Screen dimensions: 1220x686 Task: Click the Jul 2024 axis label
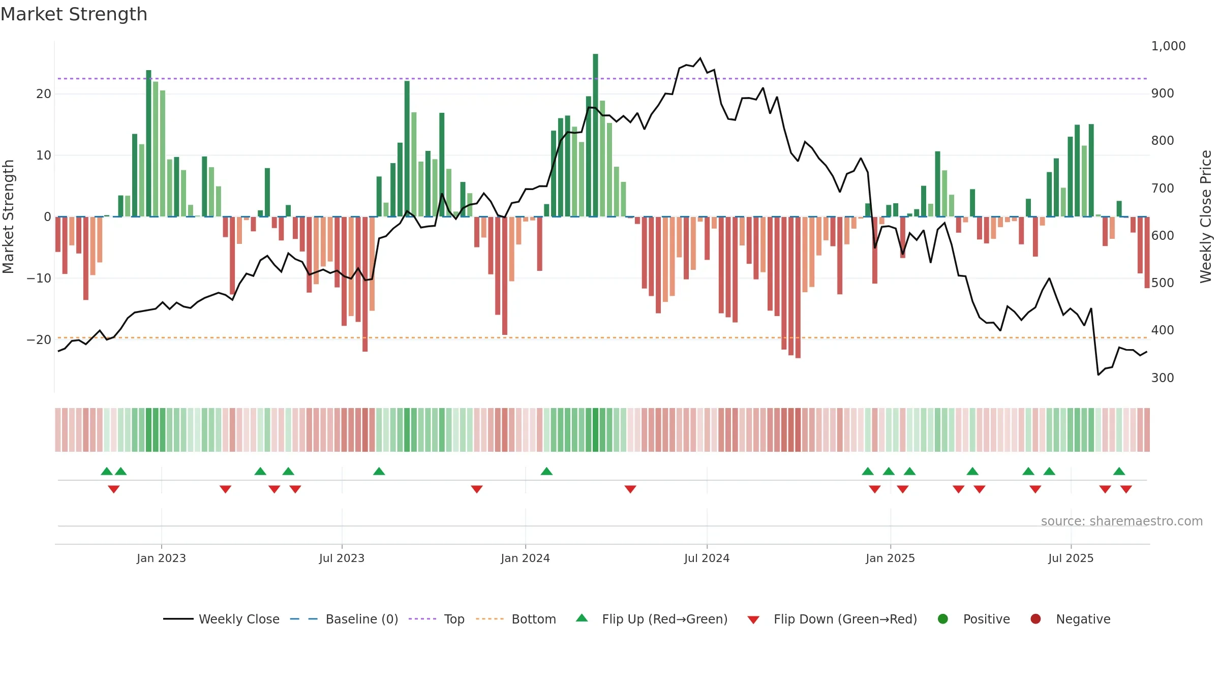pos(707,558)
